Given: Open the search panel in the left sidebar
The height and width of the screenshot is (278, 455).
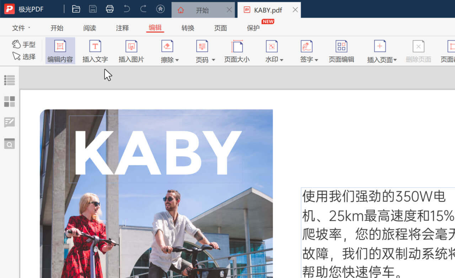Looking at the screenshot, I should pos(9,144).
